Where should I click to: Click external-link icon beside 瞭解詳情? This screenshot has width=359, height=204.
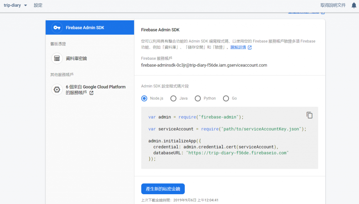click(x=250, y=47)
